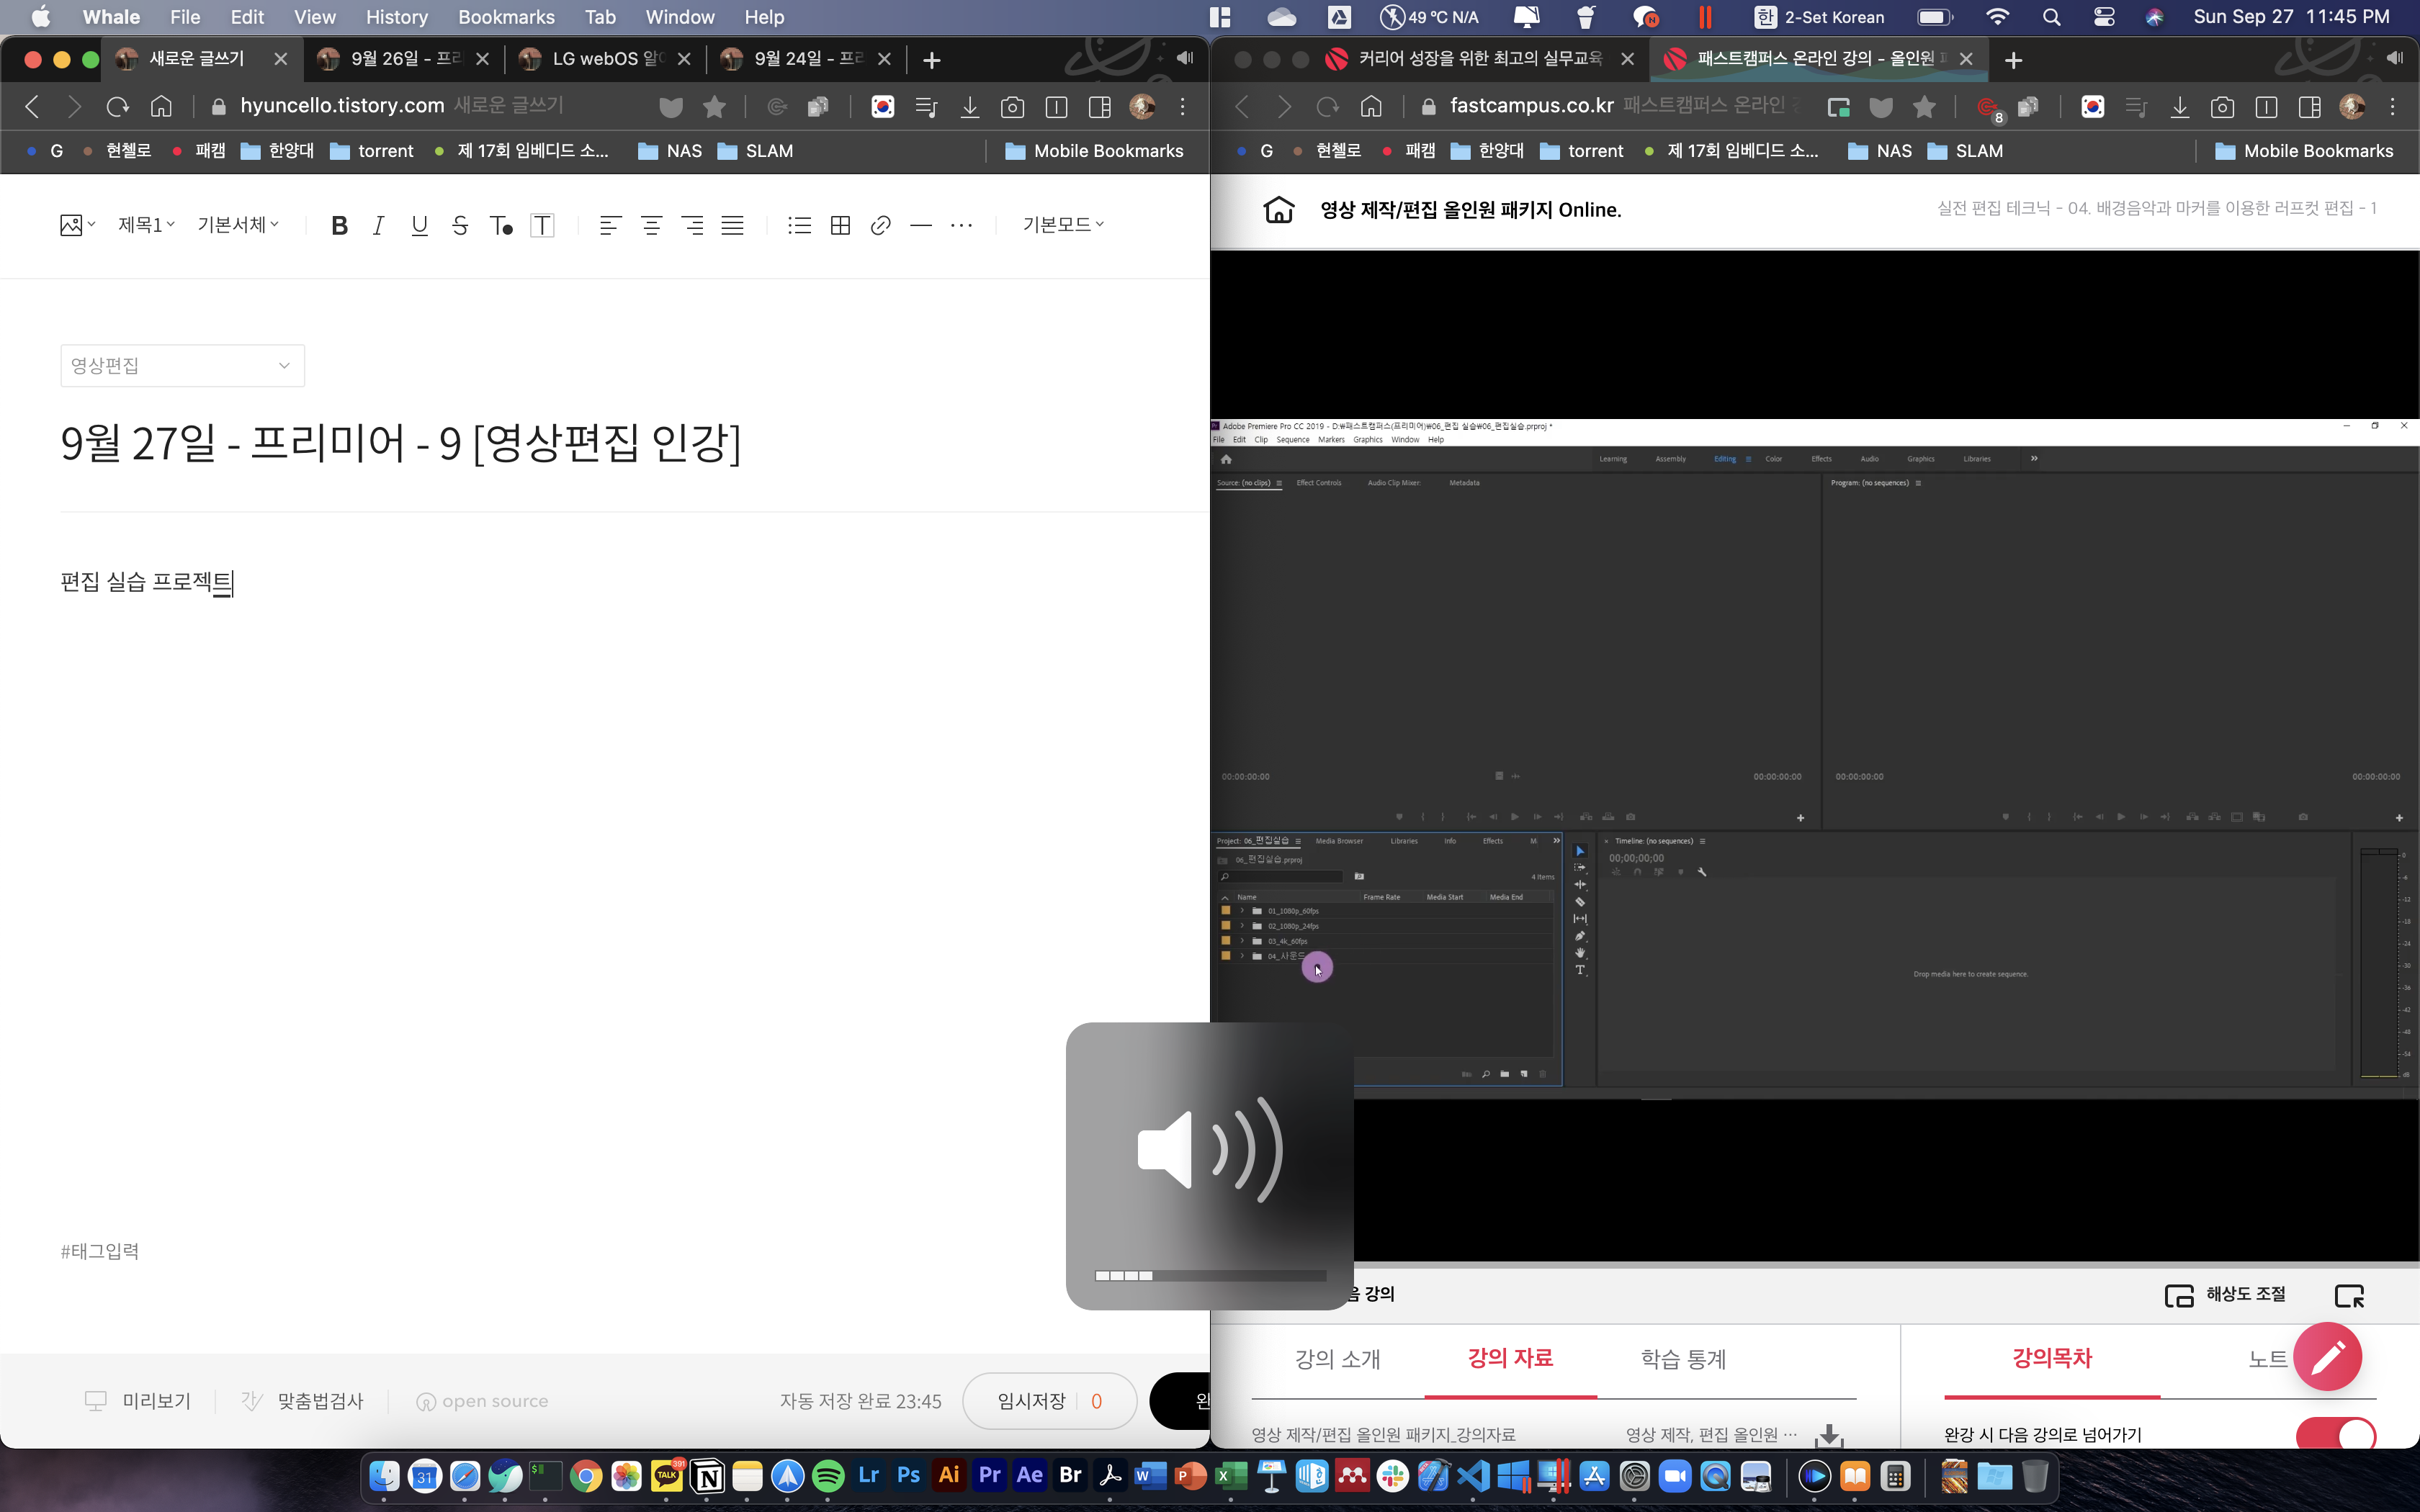Open the 제목1 heading style dropdown
Image resolution: width=2420 pixels, height=1512 pixels.
point(146,225)
